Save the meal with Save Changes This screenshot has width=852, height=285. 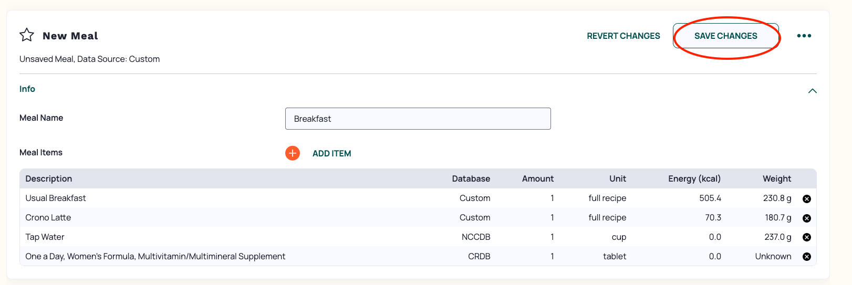tap(725, 36)
